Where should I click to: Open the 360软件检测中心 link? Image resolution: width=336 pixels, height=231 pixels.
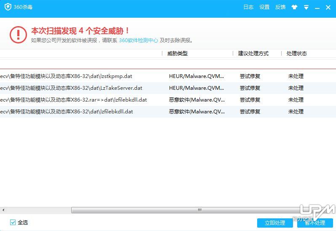click(138, 40)
